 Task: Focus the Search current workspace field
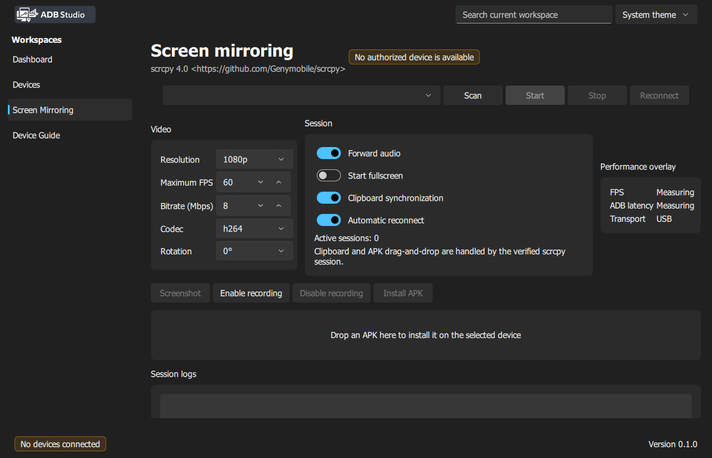point(533,14)
